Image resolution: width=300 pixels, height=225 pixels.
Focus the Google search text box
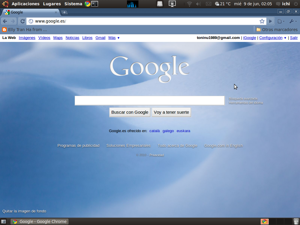150,101
